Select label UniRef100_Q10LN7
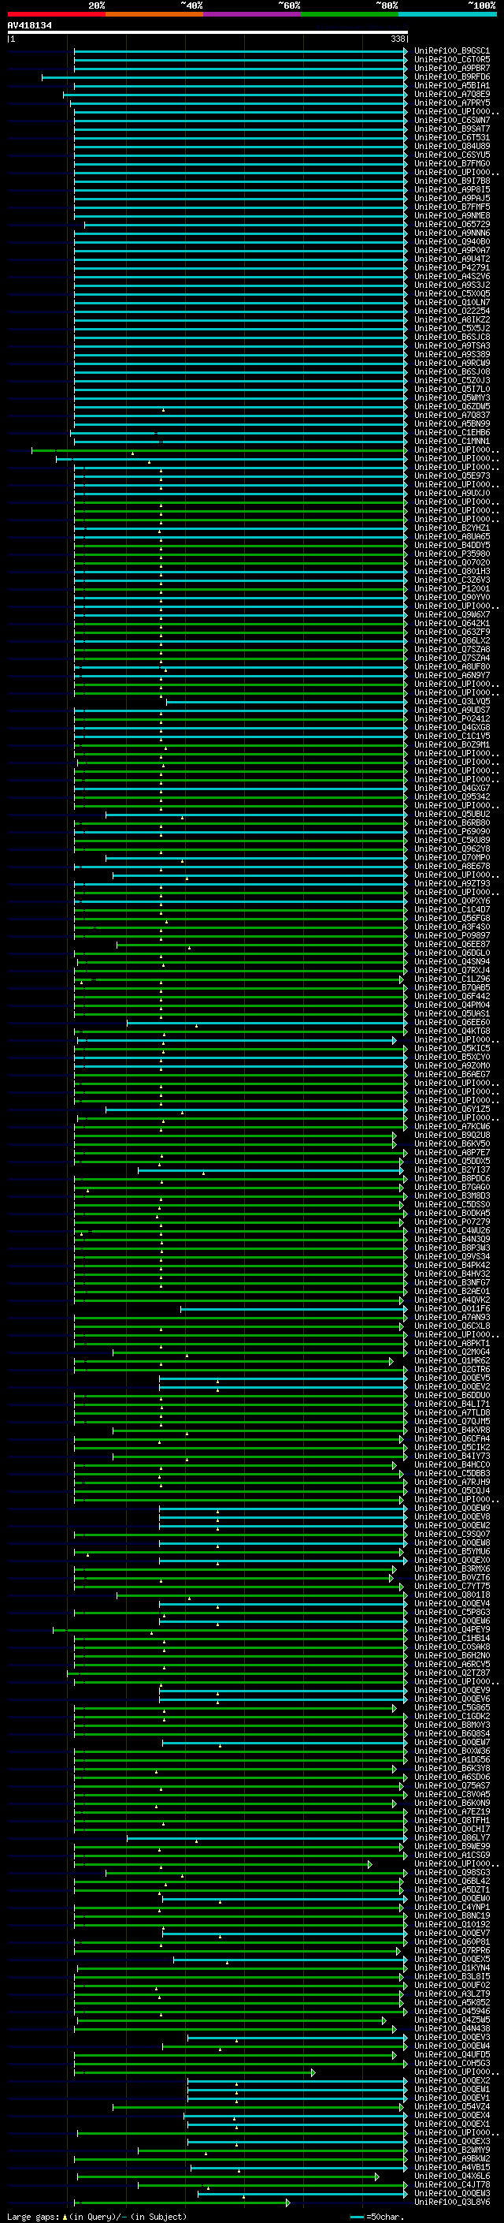This screenshot has height=2223, width=504. tap(451, 302)
